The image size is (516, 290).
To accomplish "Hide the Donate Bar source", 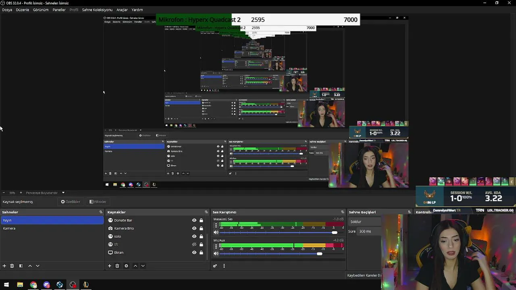I will click(194, 220).
